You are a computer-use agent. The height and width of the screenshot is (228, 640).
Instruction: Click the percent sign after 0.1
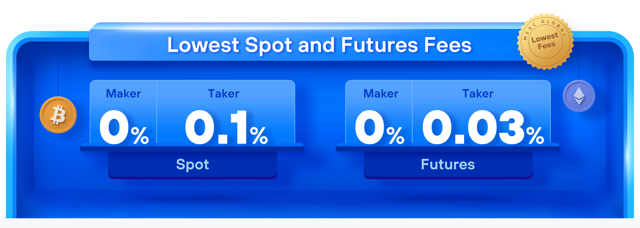[x=259, y=135]
